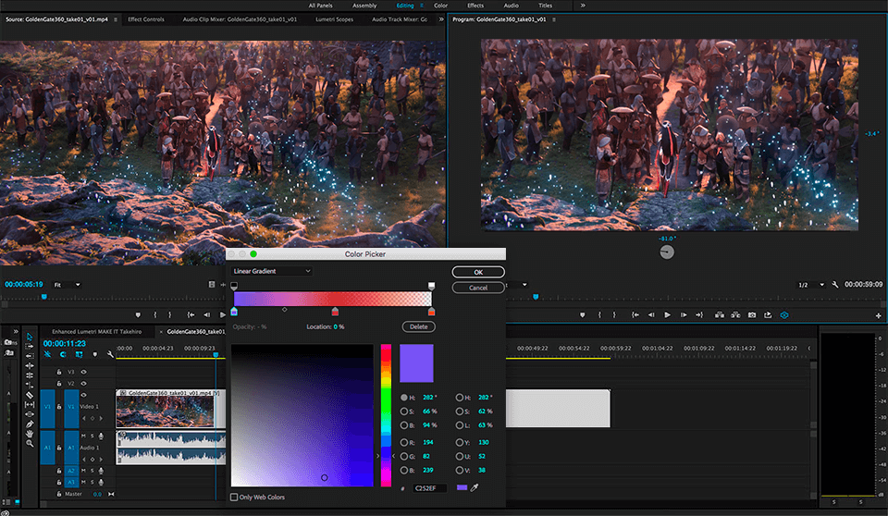
Task: Select the Ripple Edit tool
Action: [x=30, y=365]
